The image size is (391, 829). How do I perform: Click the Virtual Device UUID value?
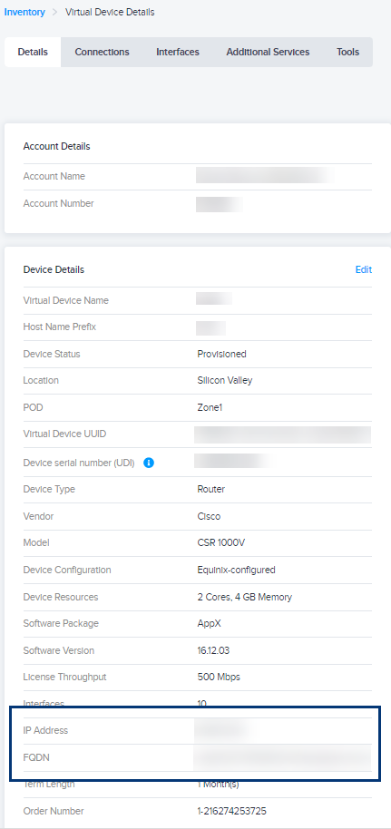pyautogui.click(x=282, y=434)
